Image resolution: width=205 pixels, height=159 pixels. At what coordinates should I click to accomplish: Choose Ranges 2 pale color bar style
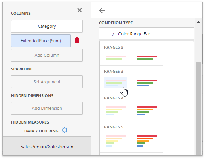[x=116, y=58]
